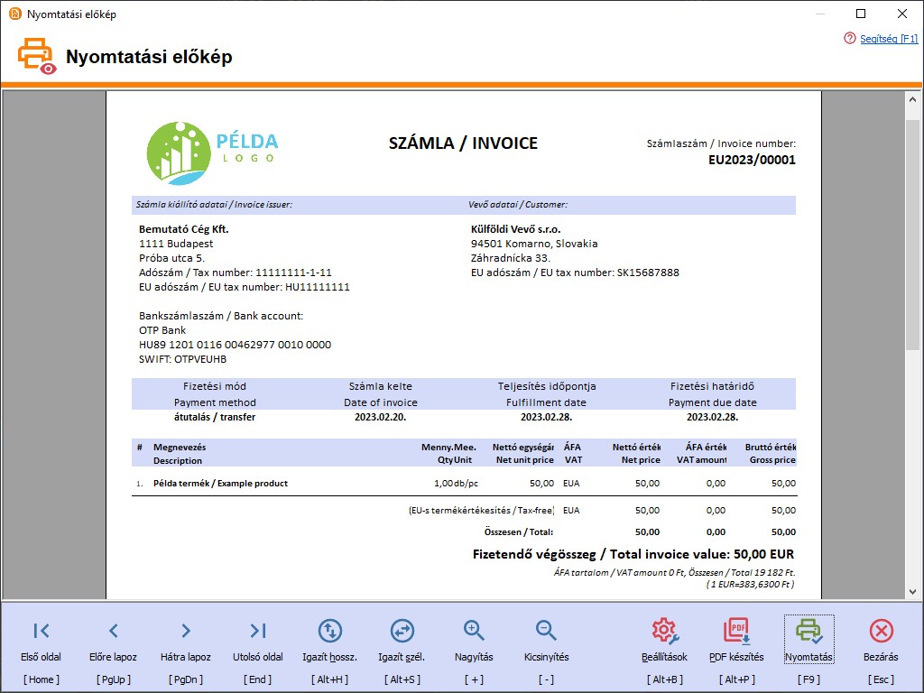The image size is (924, 693).
Task: Create a PDF with PDF készítés
Action: click(x=736, y=631)
